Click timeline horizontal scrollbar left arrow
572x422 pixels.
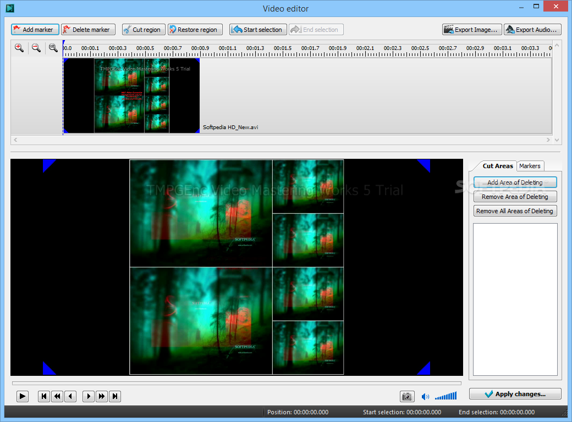coord(15,140)
